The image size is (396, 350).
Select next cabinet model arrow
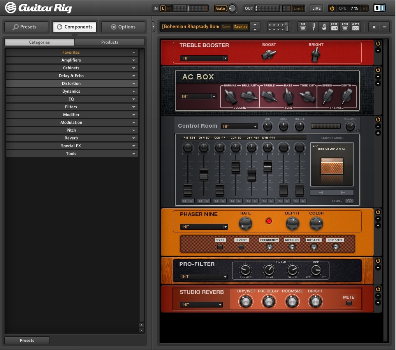coord(343,192)
